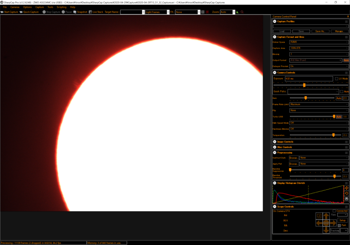Viewport: 350px width, 245px height.
Task: Open the File menu
Action: 5,7
